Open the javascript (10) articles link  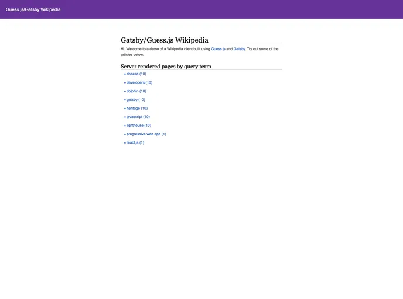pos(138,117)
